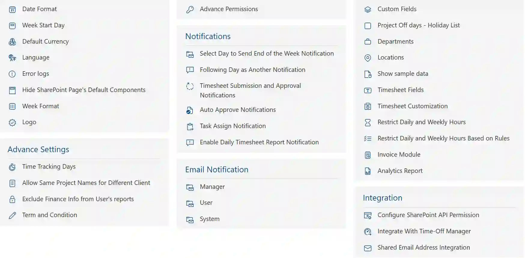Click the Analytics Report chart icon

[x=368, y=171]
